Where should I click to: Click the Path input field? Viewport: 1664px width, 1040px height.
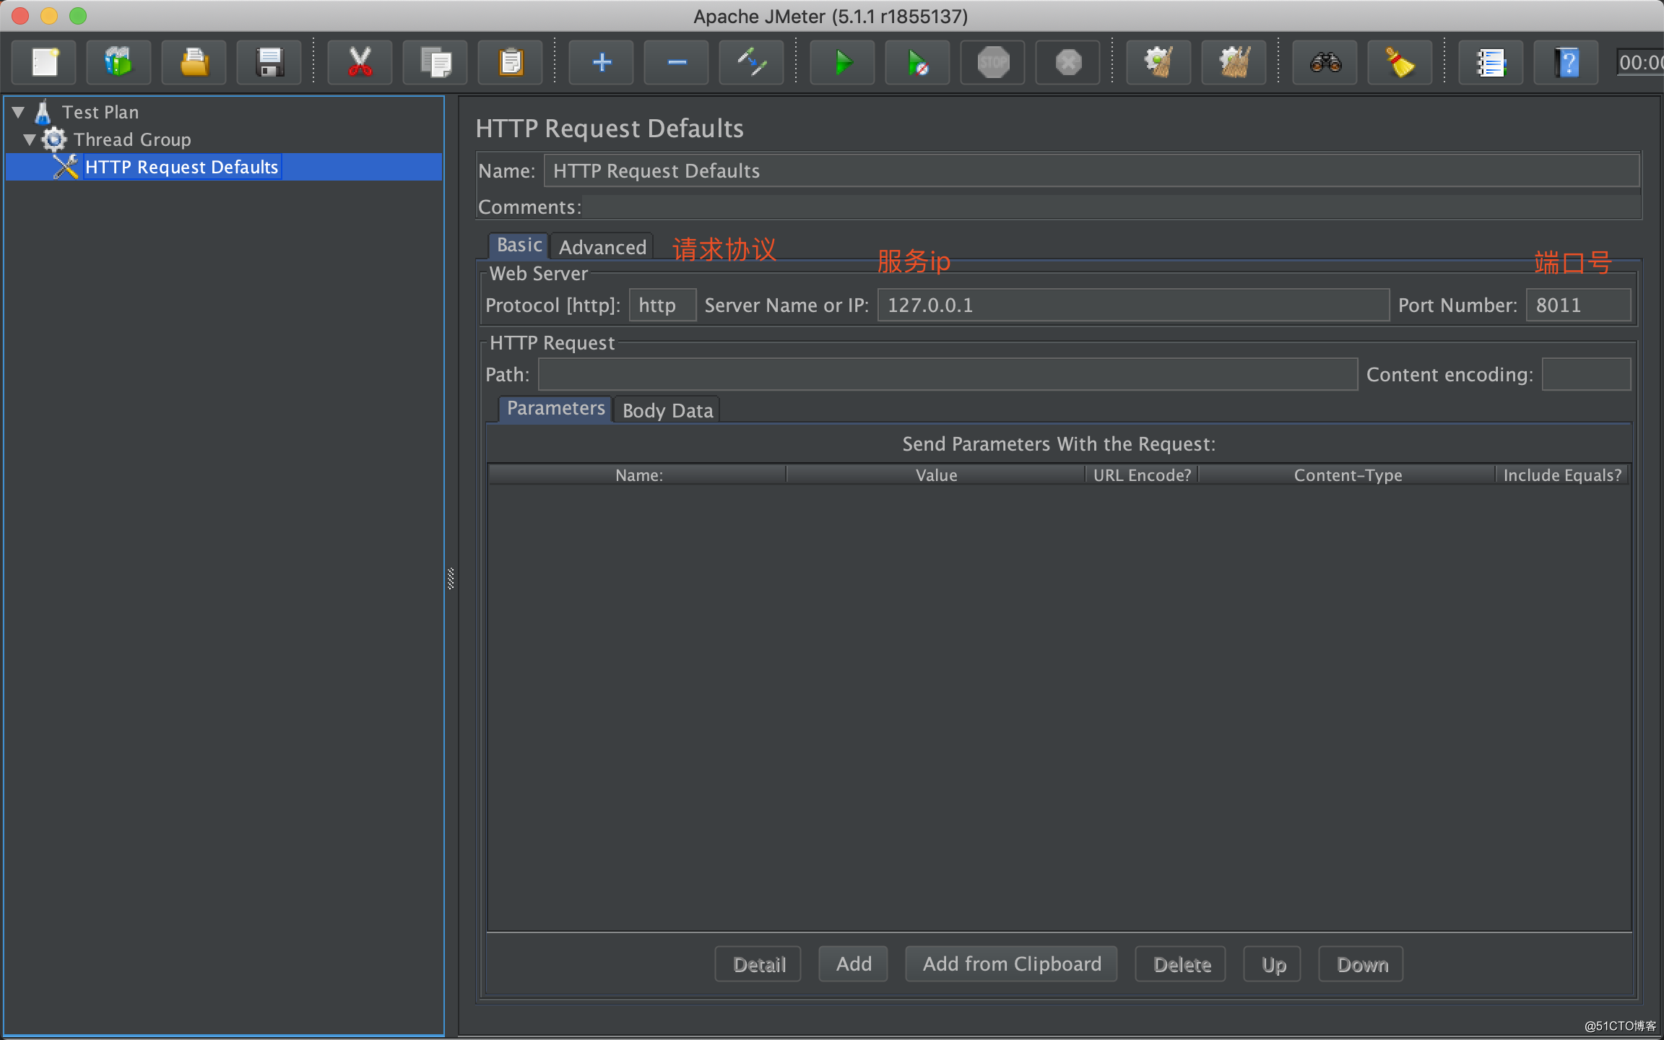click(948, 375)
